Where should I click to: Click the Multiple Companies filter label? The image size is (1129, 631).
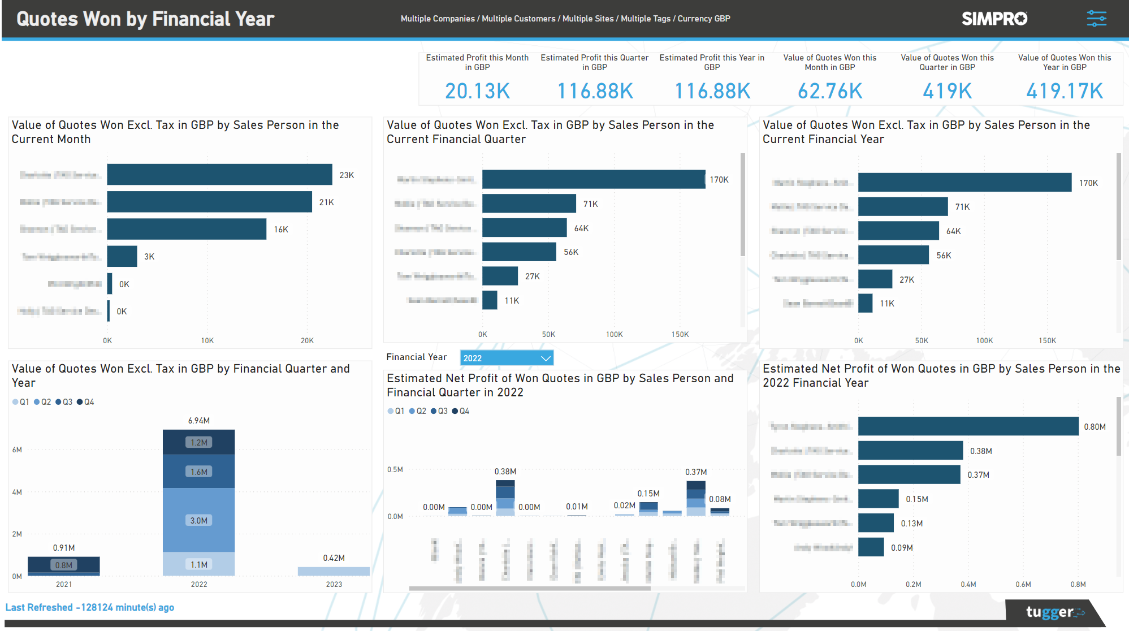(x=437, y=18)
